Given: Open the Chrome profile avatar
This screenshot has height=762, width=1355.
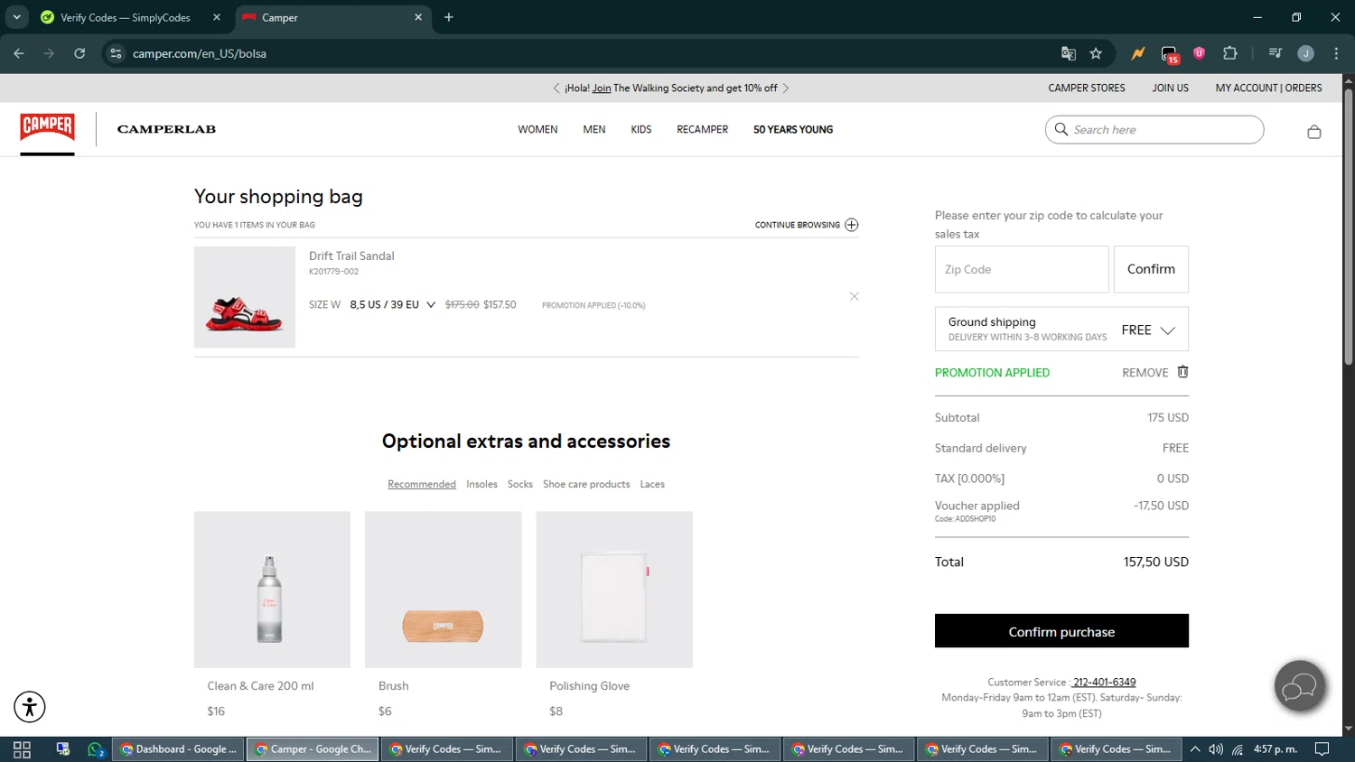Looking at the screenshot, I should click(1305, 53).
